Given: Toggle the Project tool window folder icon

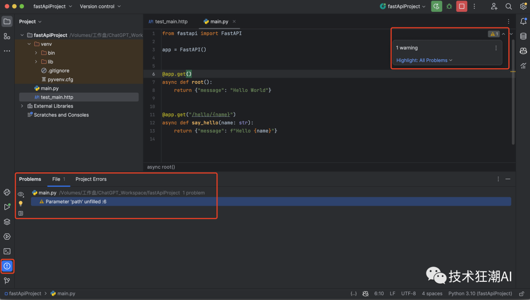Looking at the screenshot, I should (7, 22).
